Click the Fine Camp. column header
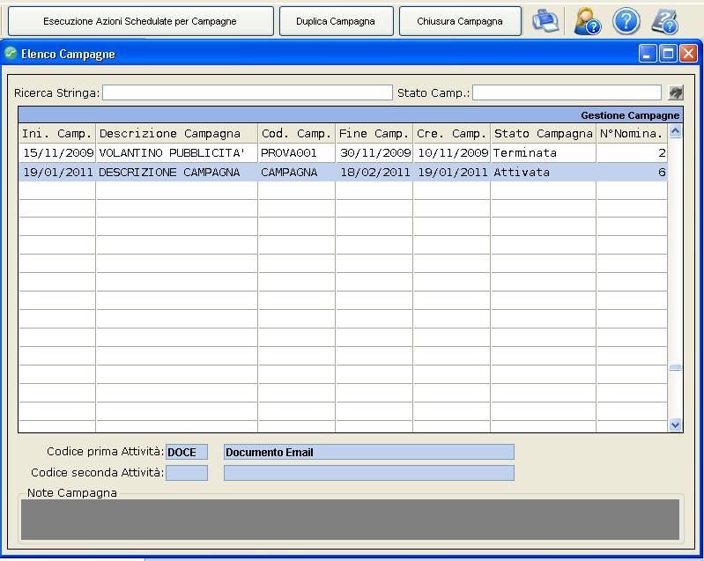The image size is (704, 561). tap(374, 134)
